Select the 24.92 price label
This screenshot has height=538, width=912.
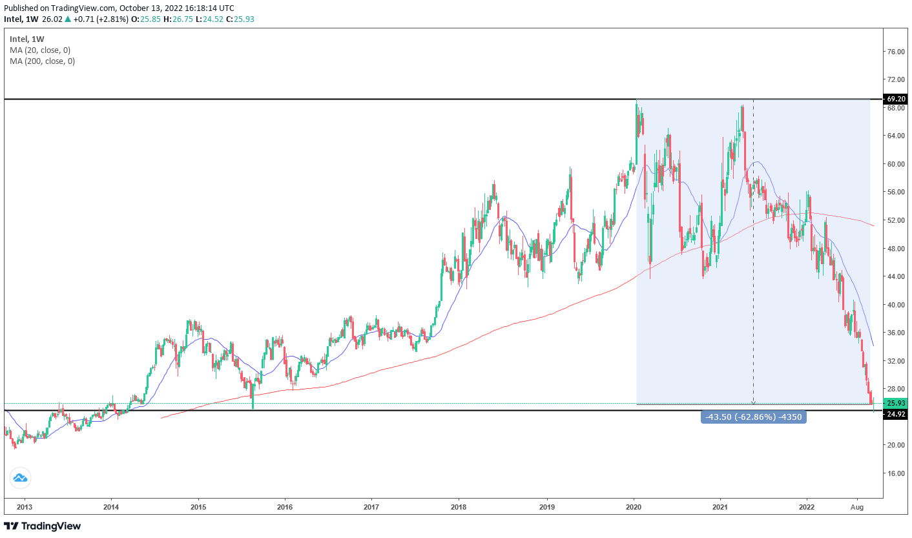pos(896,413)
